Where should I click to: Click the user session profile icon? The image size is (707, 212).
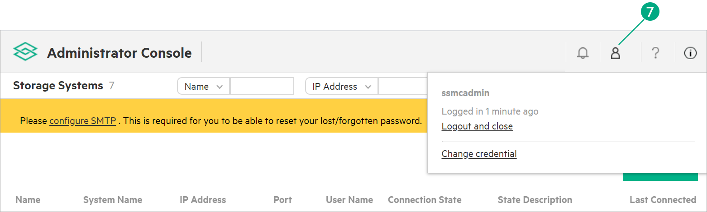point(615,53)
